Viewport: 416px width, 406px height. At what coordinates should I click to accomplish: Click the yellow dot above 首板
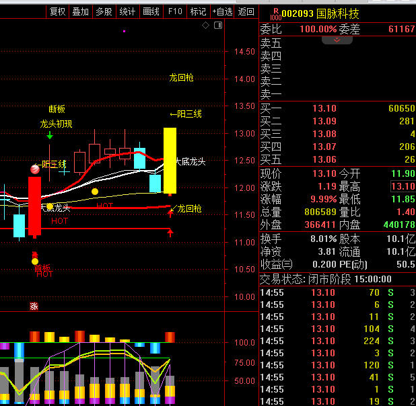[x=35, y=261]
